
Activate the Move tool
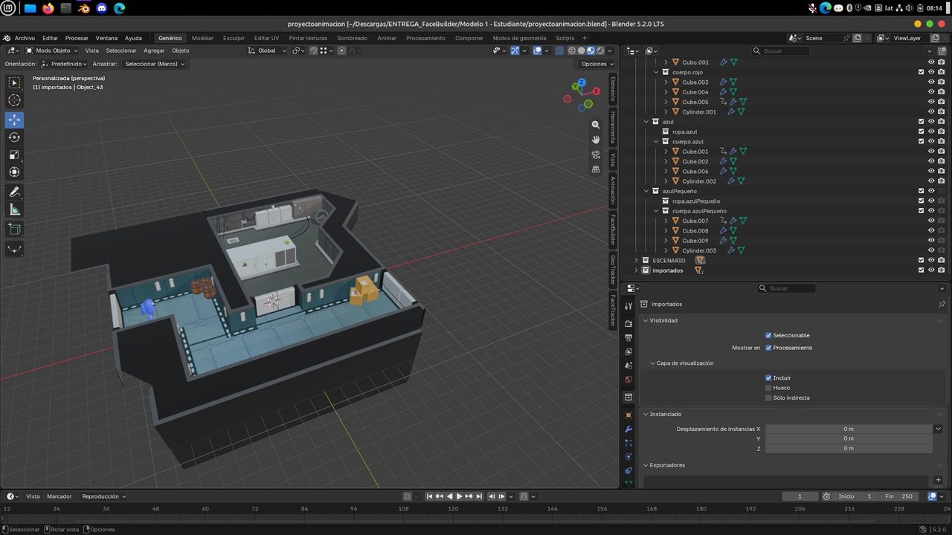point(15,120)
